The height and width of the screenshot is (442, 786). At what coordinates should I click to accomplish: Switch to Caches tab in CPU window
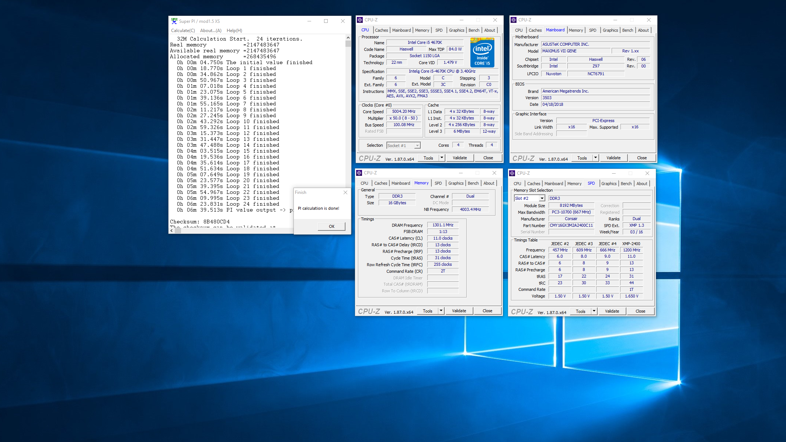(x=381, y=30)
